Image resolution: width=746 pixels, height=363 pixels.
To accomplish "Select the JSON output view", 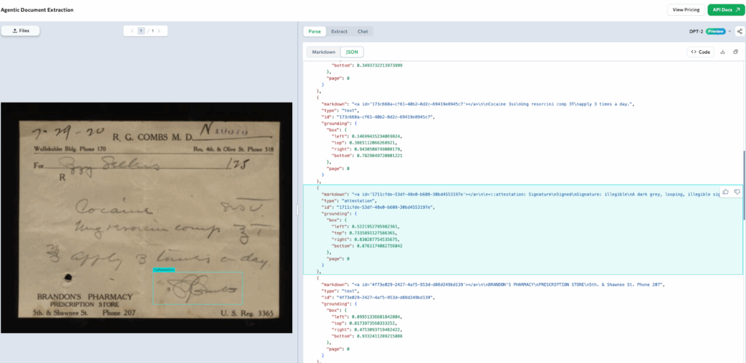I will 352,52.
